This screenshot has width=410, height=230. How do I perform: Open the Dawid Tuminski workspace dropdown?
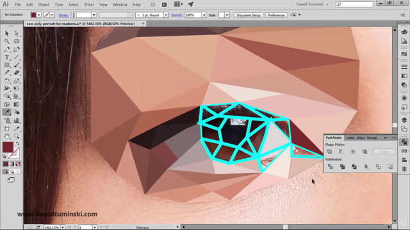tap(312, 4)
